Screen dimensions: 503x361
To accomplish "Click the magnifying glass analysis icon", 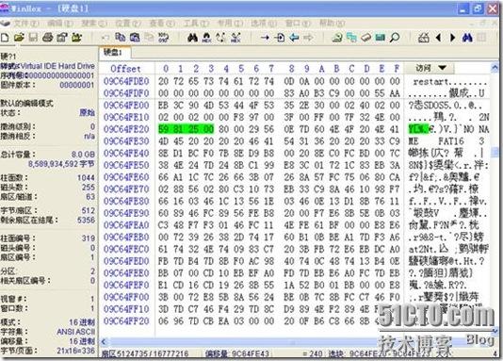I will 395,38.
